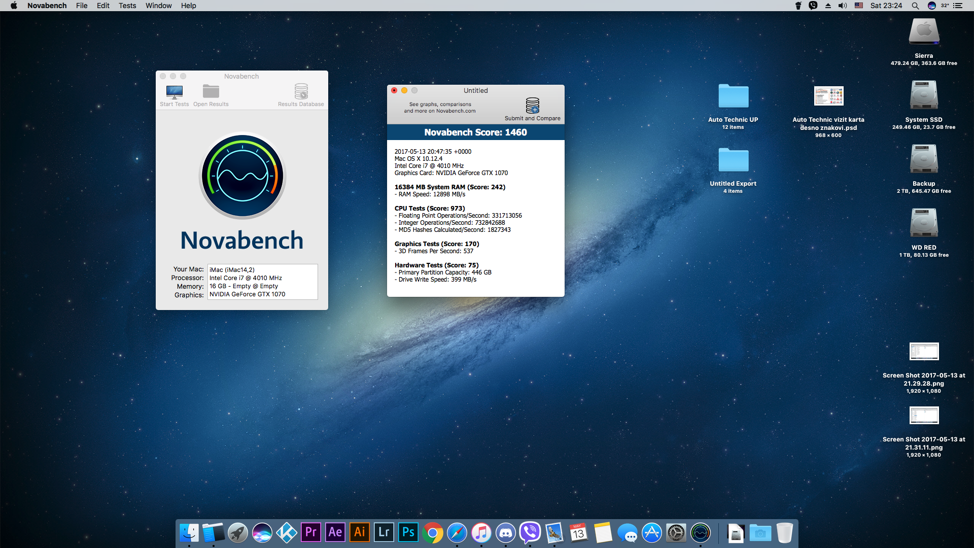Open System Preferences from the Dock
The height and width of the screenshot is (548, 974).
[x=676, y=533]
